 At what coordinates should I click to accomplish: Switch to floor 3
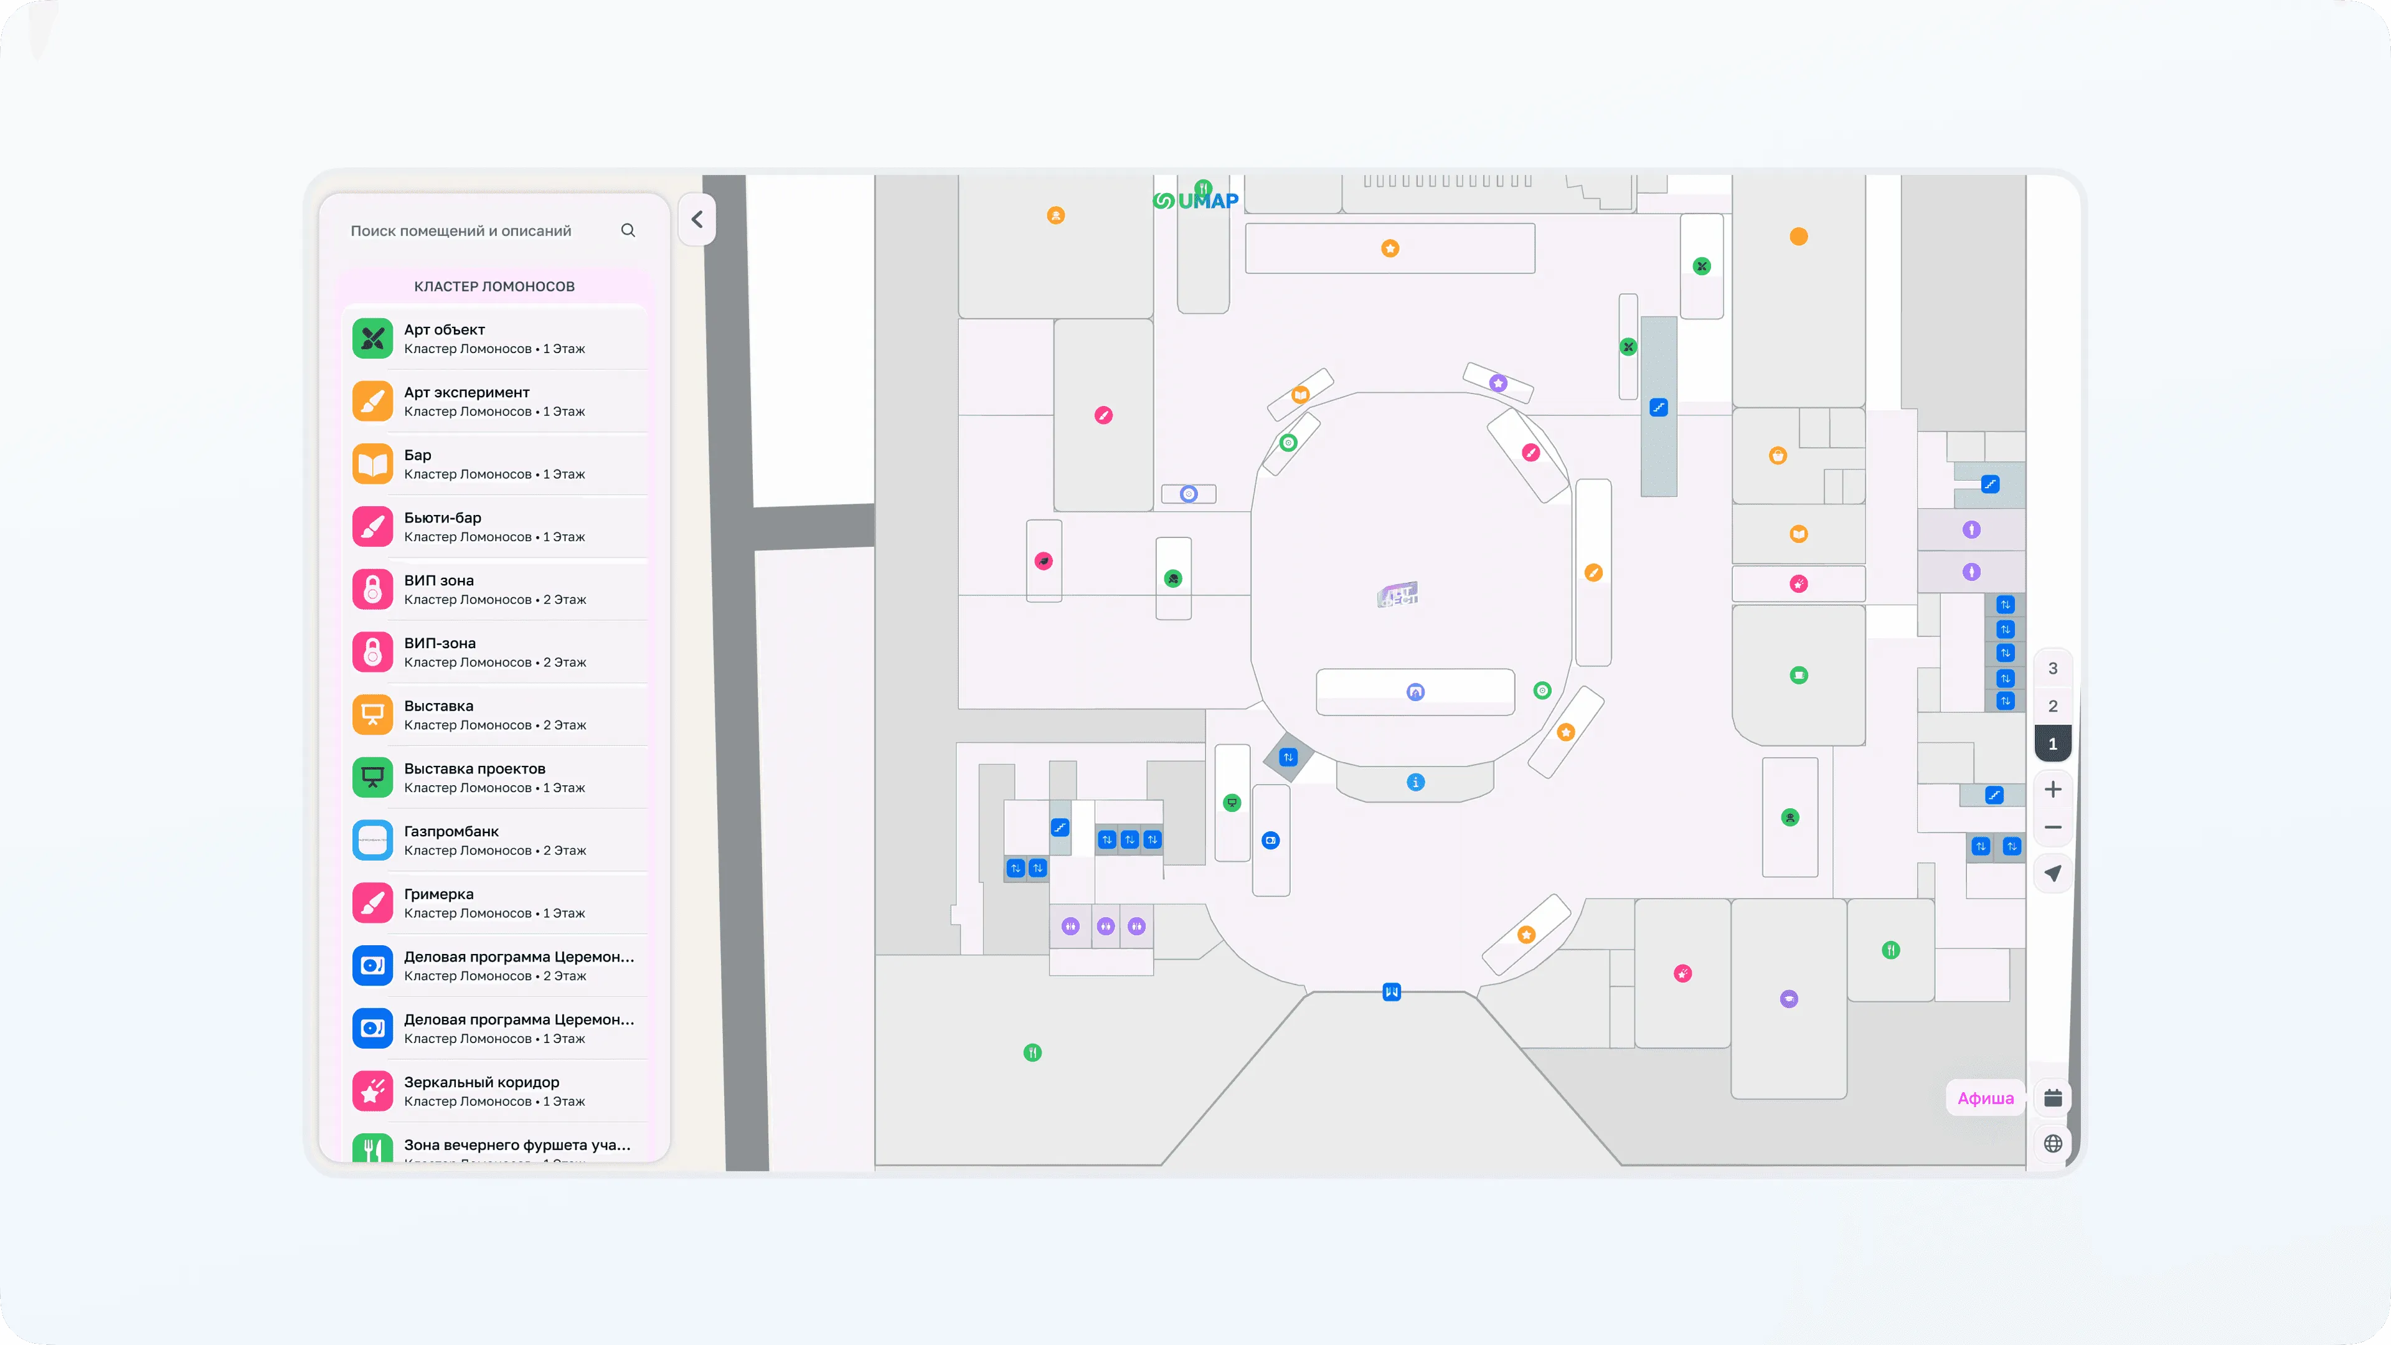2053,668
